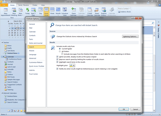
Task: Open Month view dropdown
Action: click(58, 15)
